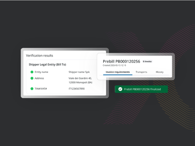Click the green TIN#/VAT# status dot

point(32,88)
